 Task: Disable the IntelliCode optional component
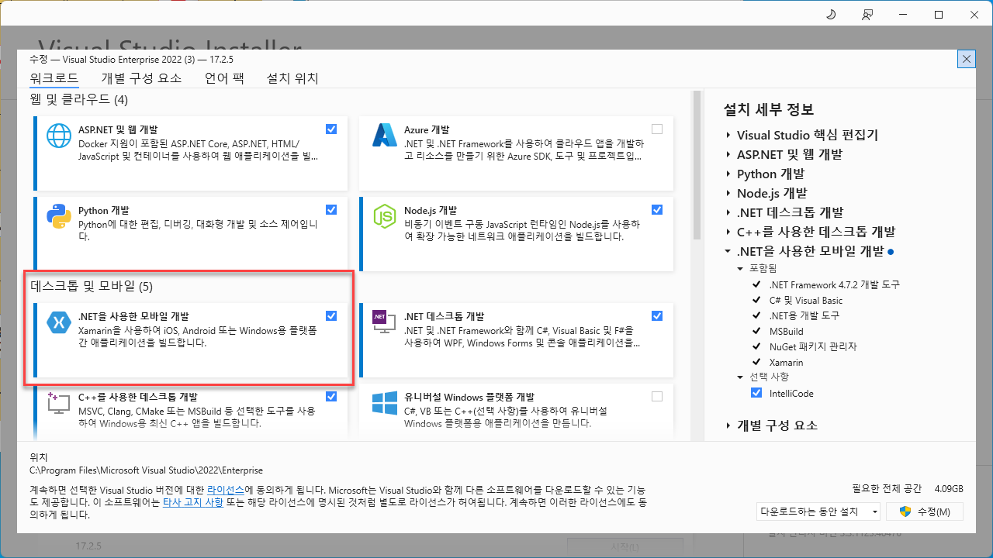[x=756, y=393]
